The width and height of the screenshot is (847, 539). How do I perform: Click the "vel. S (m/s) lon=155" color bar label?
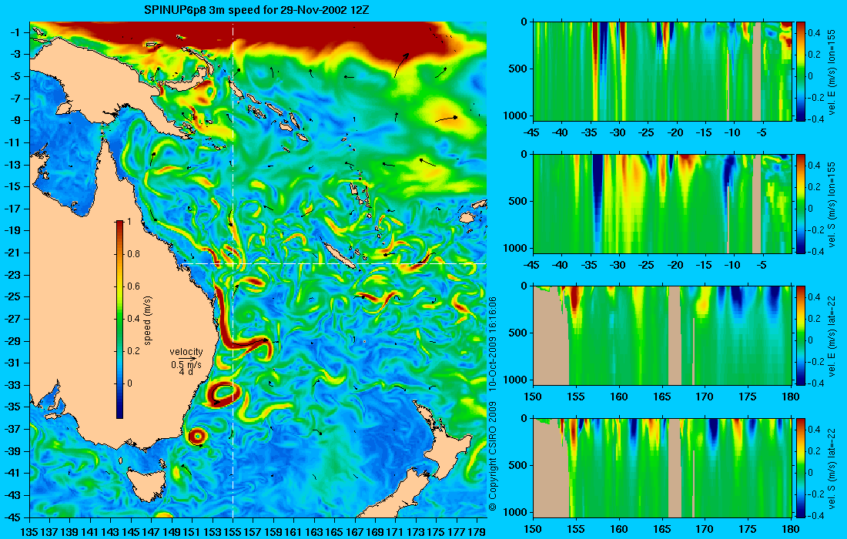[x=832, y=204]
